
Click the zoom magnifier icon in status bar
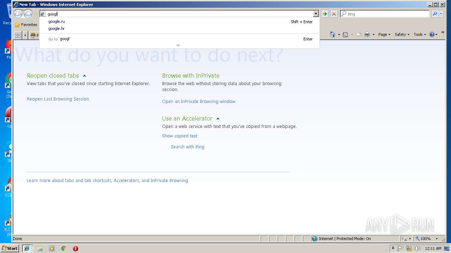point(417,239)
